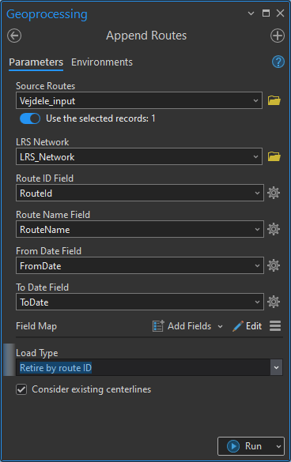291x462 pixels.
Task: Click the Add Fields button
Action: point(182,326)
